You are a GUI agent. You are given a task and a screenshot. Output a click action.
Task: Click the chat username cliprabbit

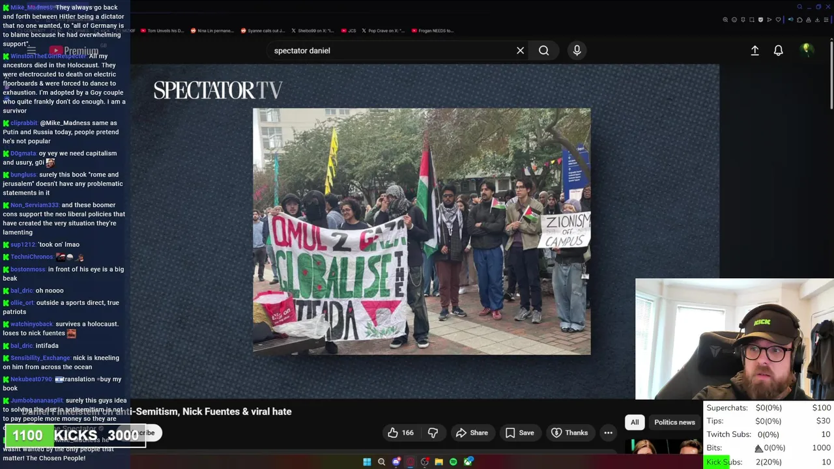point(23,122)
